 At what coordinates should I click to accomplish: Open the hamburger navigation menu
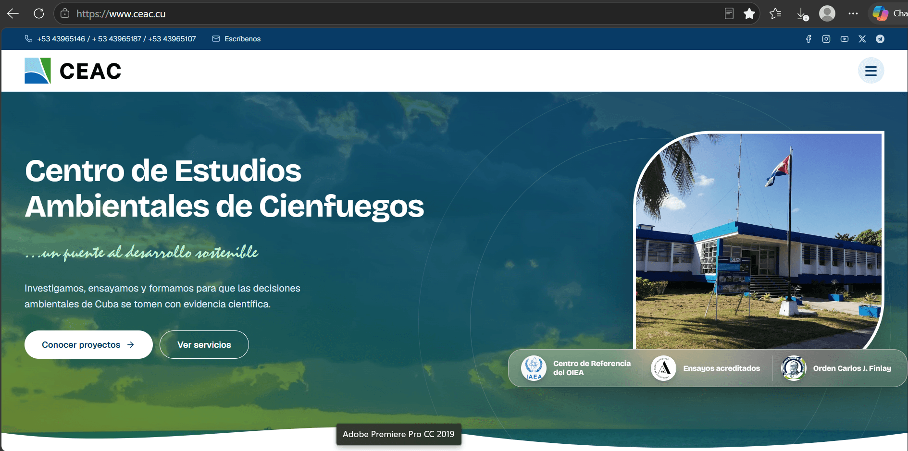pos(871,71)
